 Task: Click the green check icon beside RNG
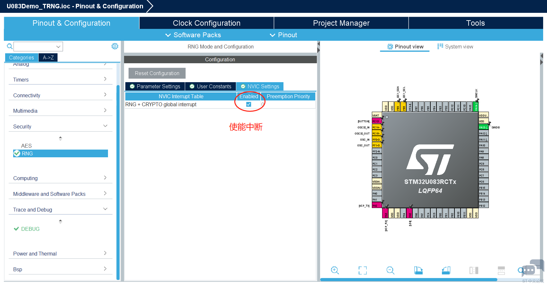click(17, 153)
